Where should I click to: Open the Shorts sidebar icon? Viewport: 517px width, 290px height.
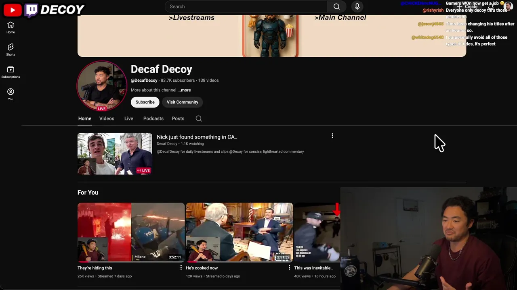[11, 50]
